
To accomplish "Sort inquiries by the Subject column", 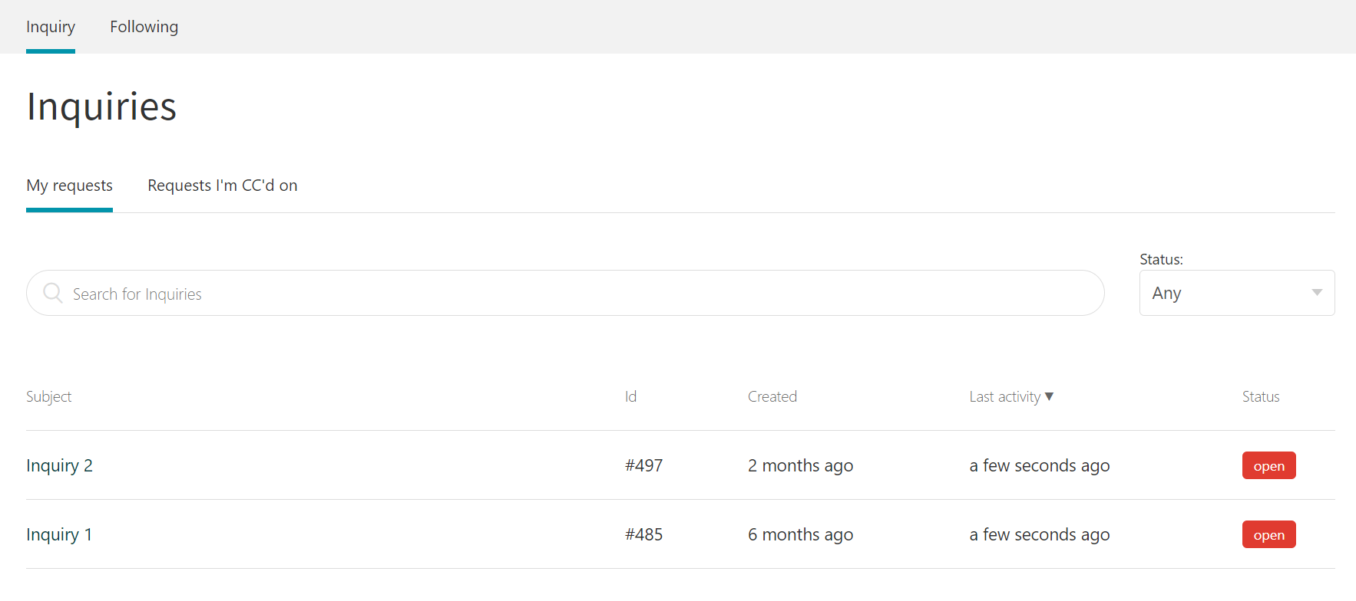I will tap(48, 396).
